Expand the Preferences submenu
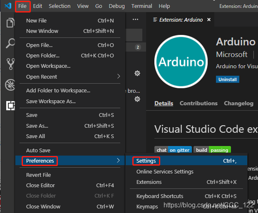Image resolution: width=258 pixels, height=213 pixels. click(70, 161)
